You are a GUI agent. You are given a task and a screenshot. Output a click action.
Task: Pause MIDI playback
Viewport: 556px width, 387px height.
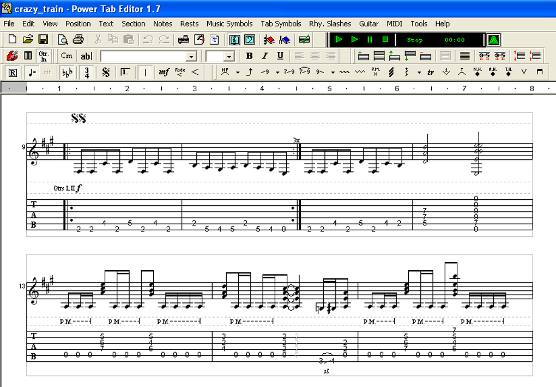click(370, 39)
